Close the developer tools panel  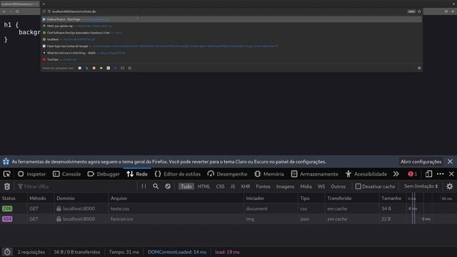point(451,174)
